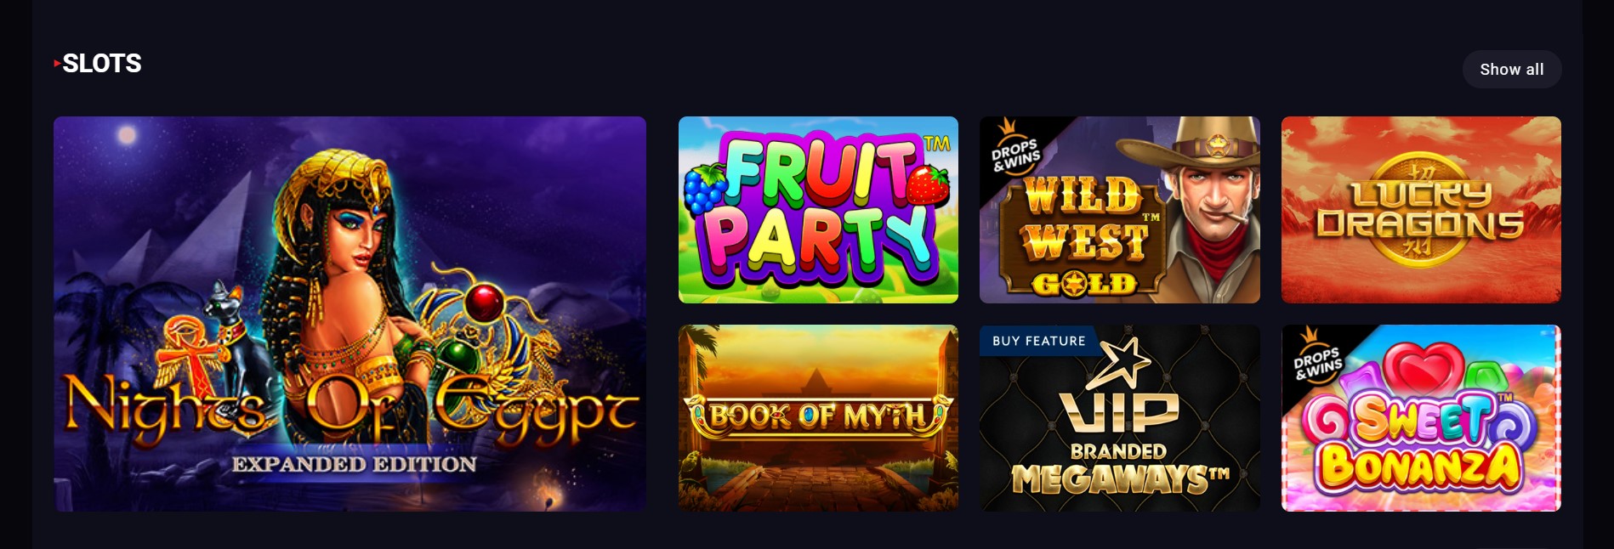Click the Show all slots button

1511,70
